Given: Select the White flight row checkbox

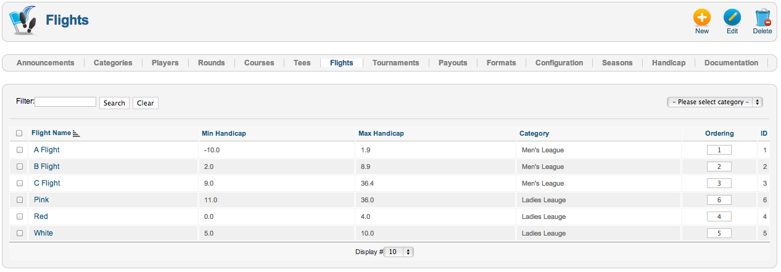Looking at the screenshot, I should (19, 233).
